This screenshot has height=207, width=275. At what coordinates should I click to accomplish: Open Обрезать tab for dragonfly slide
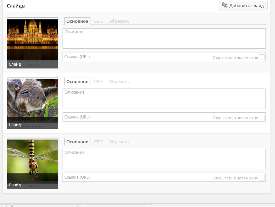[x=119, y=142]
